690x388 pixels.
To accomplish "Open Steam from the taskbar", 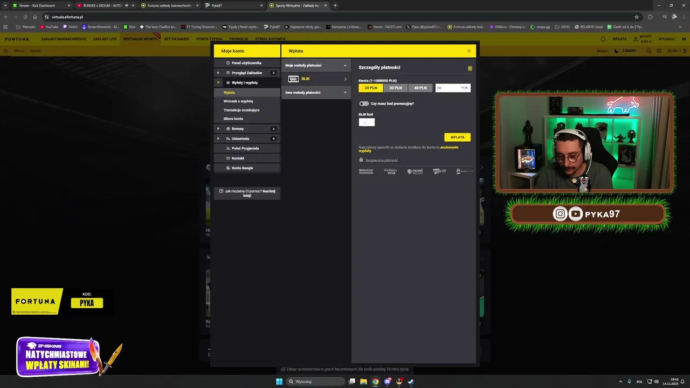I will pos(411,382).
